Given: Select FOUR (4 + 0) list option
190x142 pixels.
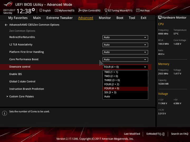Looking at the screenshot, I should pos(125,88).
